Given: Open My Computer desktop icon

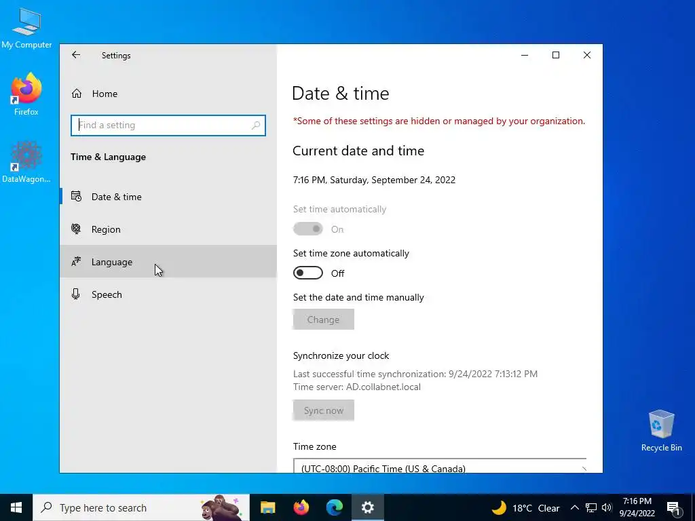Looking at the screenshot, I should 26,28.
